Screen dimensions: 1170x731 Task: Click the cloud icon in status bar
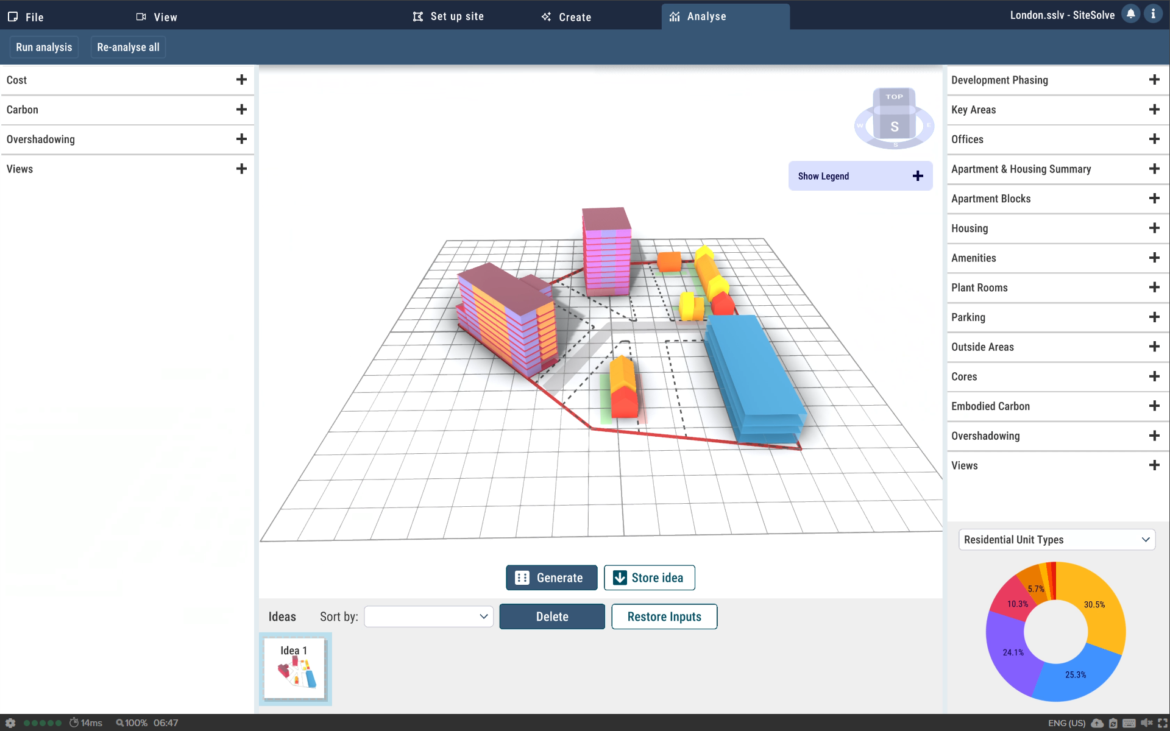[x=1097, y=723]
